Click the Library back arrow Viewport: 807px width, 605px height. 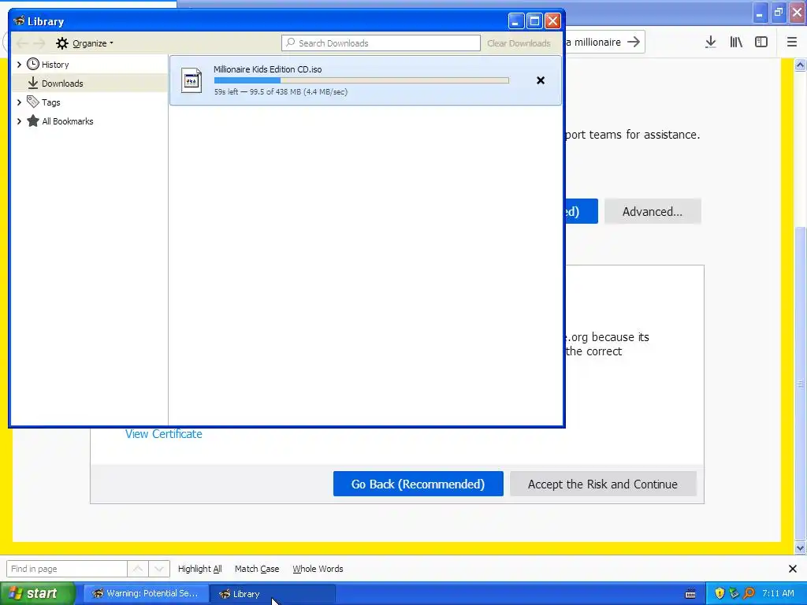click(22, 43)
